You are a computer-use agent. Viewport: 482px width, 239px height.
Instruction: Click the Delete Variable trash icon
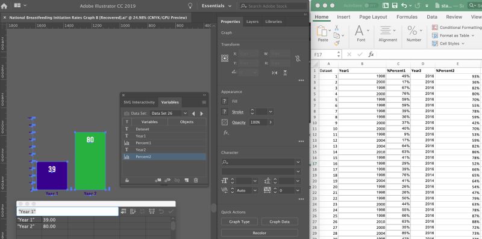195,181
